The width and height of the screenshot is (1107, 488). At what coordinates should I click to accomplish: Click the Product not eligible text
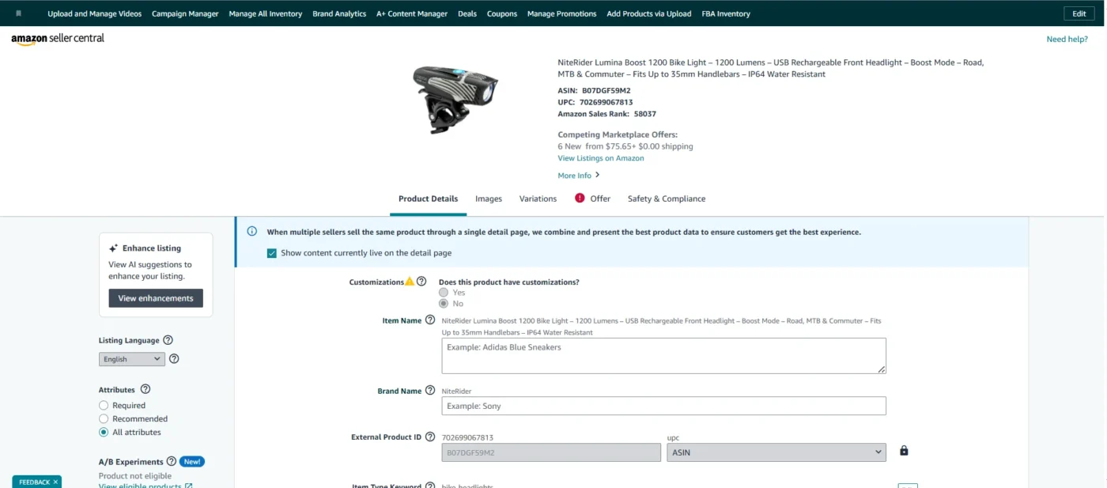point(135,476)
